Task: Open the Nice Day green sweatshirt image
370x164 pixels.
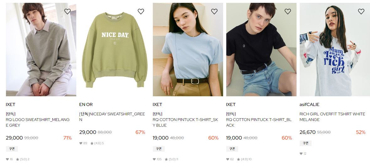Action: [x=115, y=50]
